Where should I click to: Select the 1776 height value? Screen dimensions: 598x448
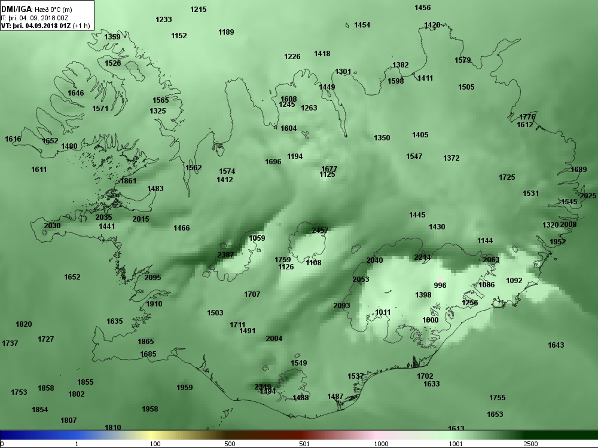coord(527,116)
